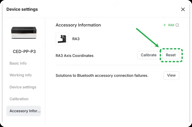192x127 pixels.
Task: Switch to the Working info section
Action: [x=20, y=75]
